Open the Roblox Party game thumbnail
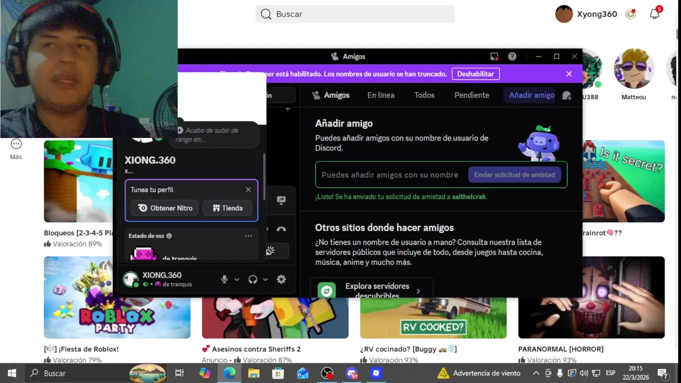The height and width of the screenshot is (383, 681). click(117, 297)
